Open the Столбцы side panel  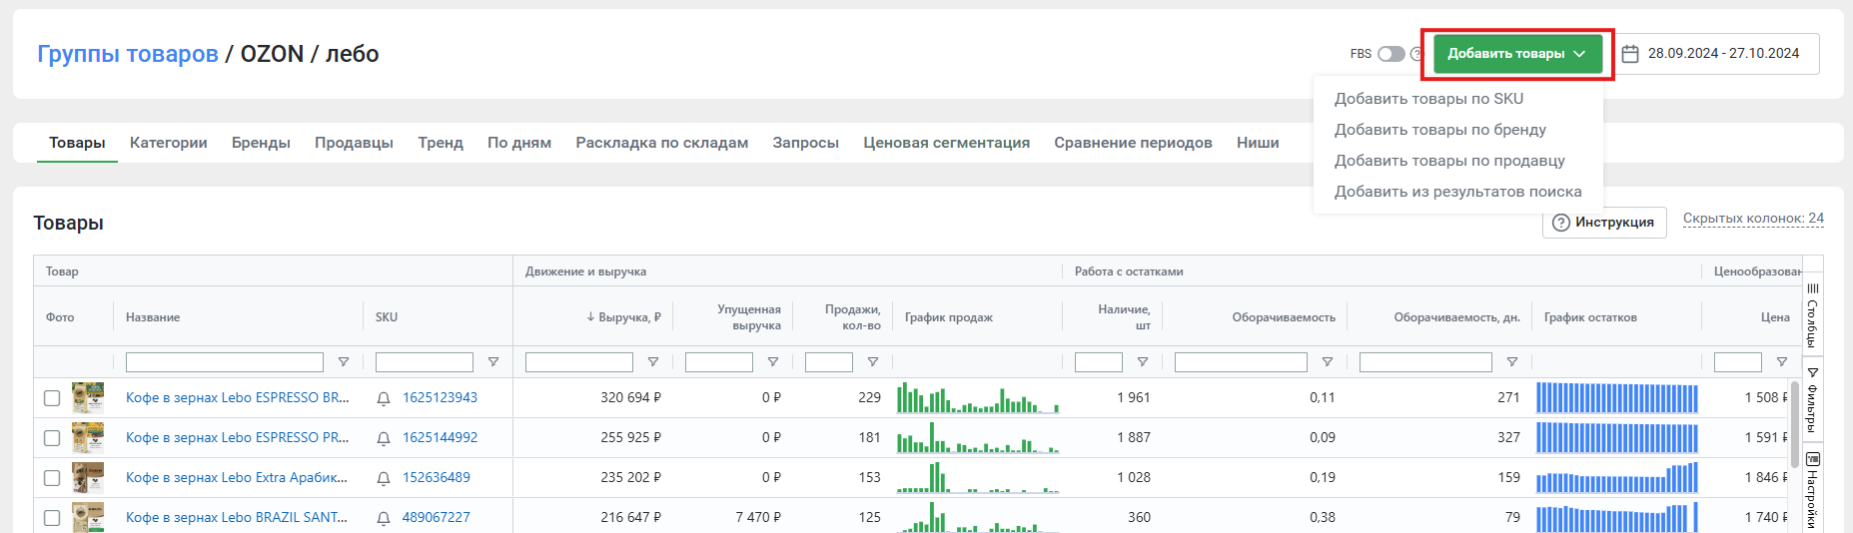coord(1813,314)
